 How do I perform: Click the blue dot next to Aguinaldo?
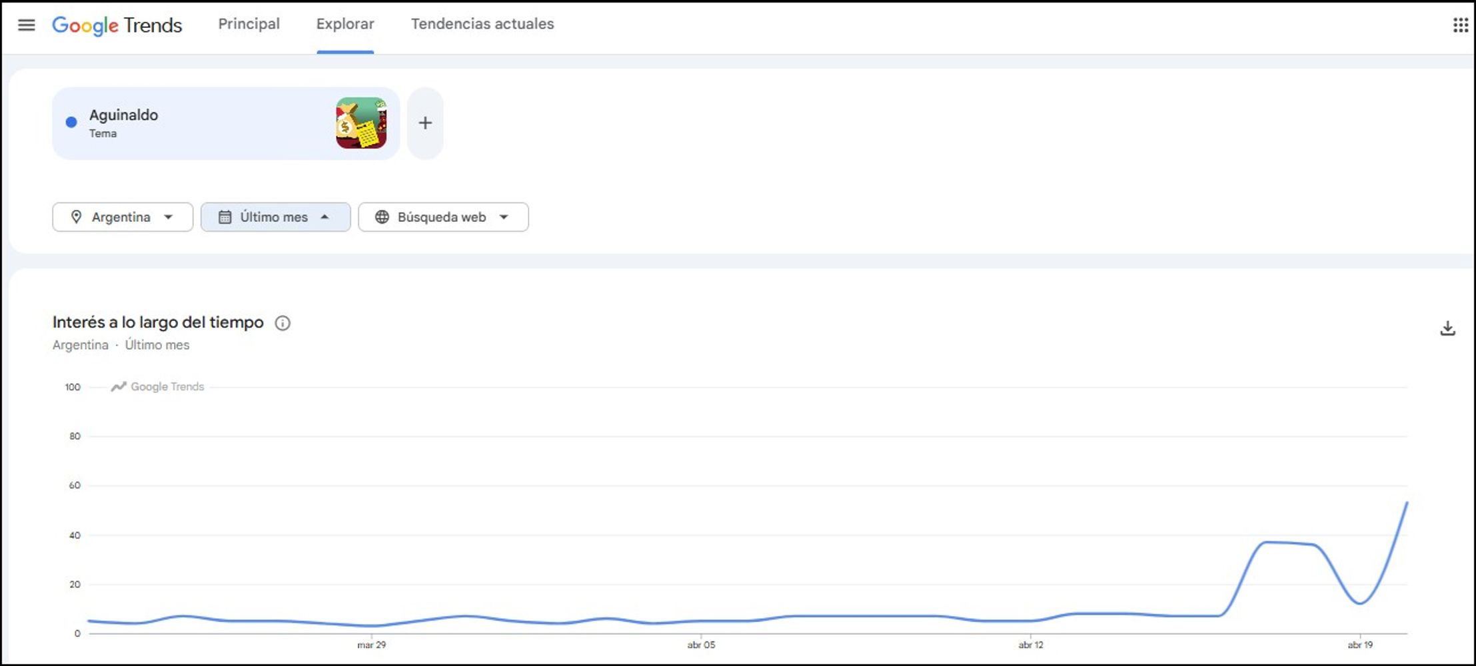71,123
